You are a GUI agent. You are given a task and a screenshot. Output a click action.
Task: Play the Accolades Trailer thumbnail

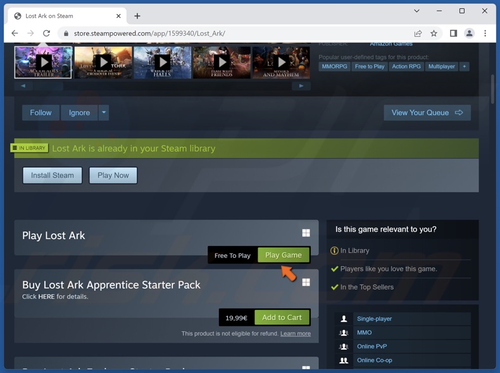[43, 63]
